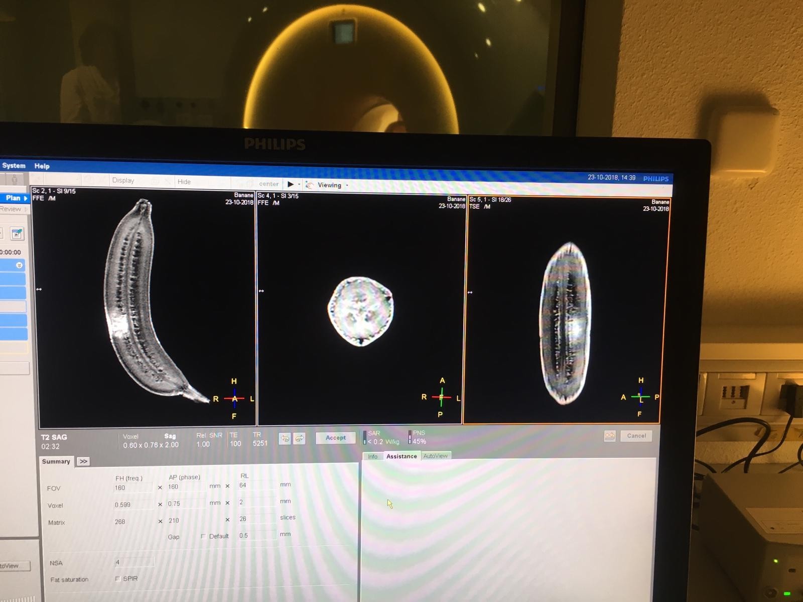Open the Viewing mode dropdown
Image resolution: width=803 pixels, height=602 pixels.
point(347,186)
